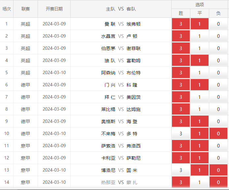The height and width of the screenshot is (190, 229).
Task: Select loss option 0 for 水晶宫 vs 卢顿
Action: (x=218, y=36)
